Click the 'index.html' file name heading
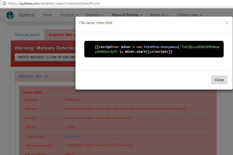 pos(32,92)
